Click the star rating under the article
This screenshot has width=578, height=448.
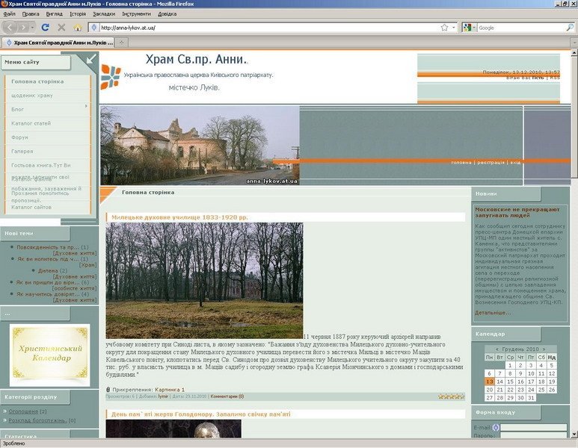(x=451, y=396)
